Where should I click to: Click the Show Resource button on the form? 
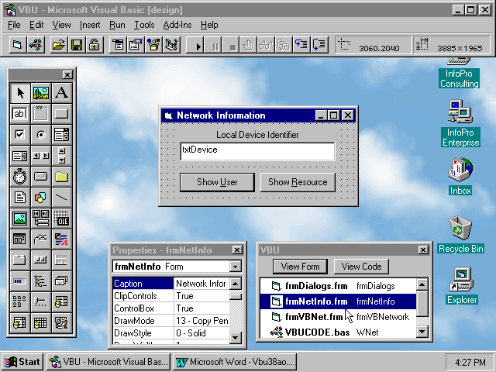298,182
